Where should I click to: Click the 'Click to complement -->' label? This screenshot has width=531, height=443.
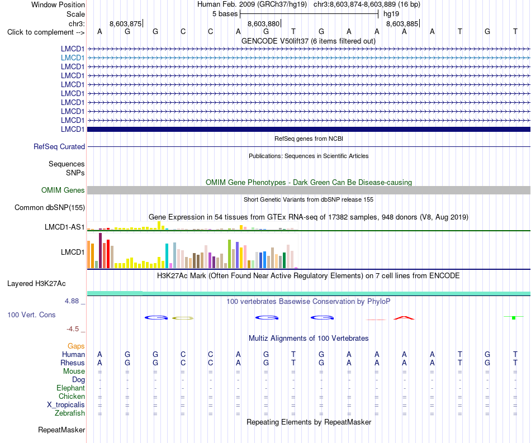(x=46, y=32)
